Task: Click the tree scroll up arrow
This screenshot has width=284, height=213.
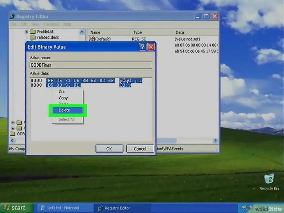Action: point(82,32)
